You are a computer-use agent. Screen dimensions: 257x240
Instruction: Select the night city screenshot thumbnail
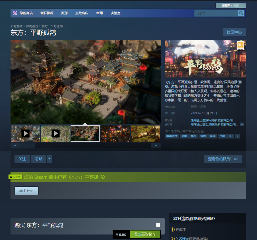pos(116,133)
